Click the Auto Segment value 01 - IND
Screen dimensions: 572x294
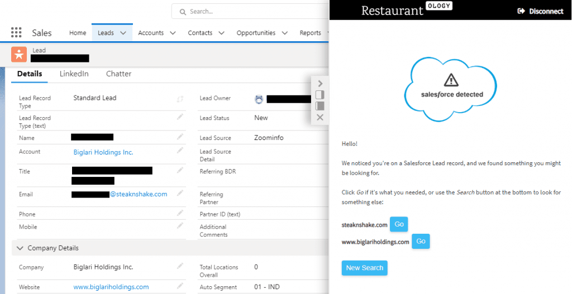coord(266,287)
